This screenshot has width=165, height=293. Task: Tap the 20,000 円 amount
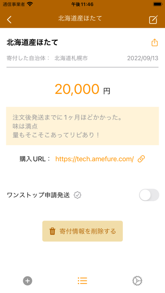pos(82,89)
